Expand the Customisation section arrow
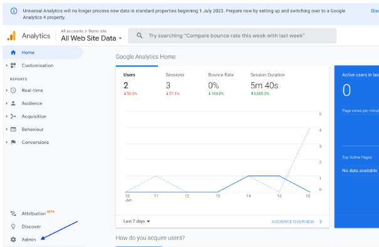Viewport: 379px width, 247px height. coord(6,66)
